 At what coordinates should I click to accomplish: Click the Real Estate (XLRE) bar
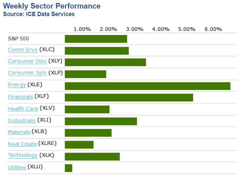79,145
